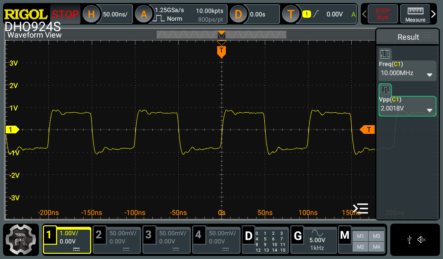Click the red STOP status label
Viewport: 443px width, 259px height.
(x=65, y=14)
